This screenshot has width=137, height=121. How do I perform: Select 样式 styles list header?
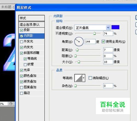32,18
